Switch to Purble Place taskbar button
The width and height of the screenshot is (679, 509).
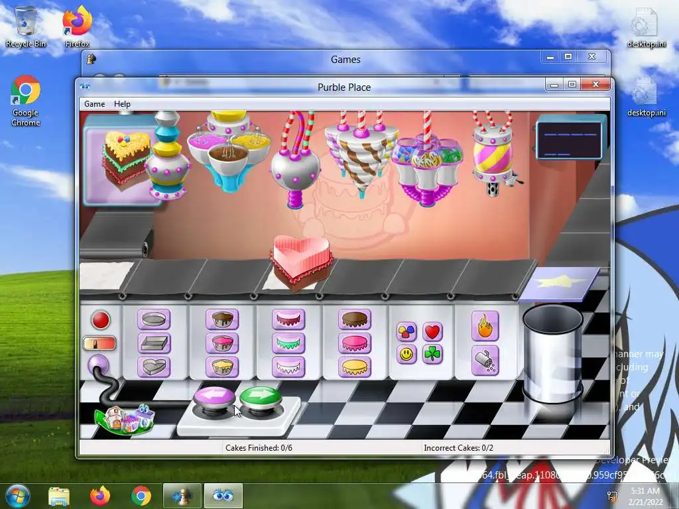click(223, 496)
